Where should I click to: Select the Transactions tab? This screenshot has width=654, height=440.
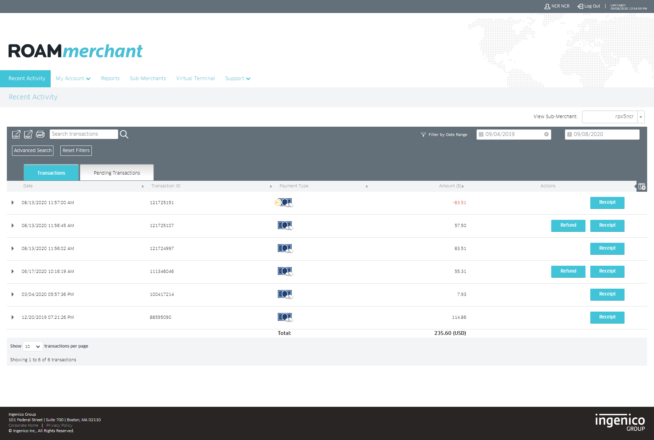click(51, 173)
